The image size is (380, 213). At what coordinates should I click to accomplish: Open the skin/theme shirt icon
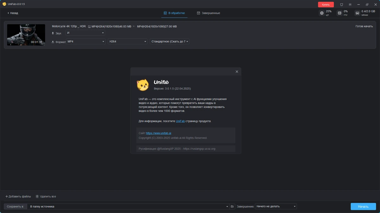(x=342, y=4)
